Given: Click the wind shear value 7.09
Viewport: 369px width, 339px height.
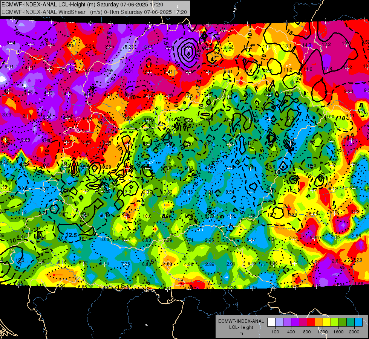Looking at the screenshot, I should tap(168, 95).
